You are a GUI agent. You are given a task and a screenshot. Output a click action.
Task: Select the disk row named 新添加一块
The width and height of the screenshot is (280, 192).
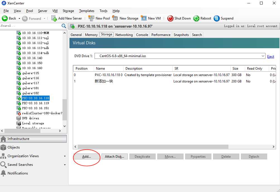(174, 81)
